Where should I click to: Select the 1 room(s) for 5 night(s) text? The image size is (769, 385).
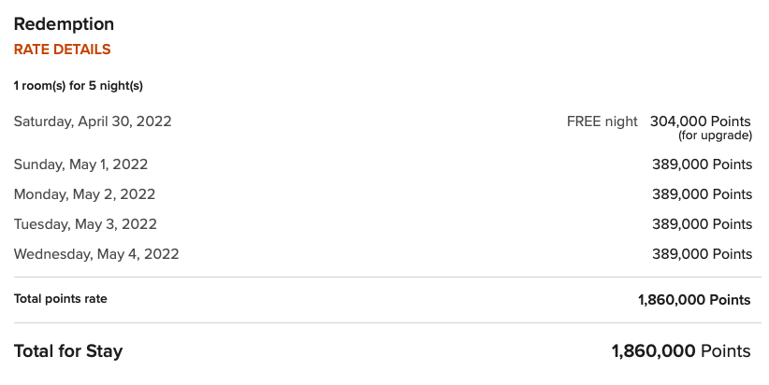79,86
